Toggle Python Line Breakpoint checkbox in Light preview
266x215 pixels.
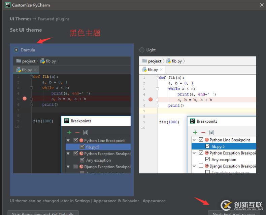coord(201,140)
